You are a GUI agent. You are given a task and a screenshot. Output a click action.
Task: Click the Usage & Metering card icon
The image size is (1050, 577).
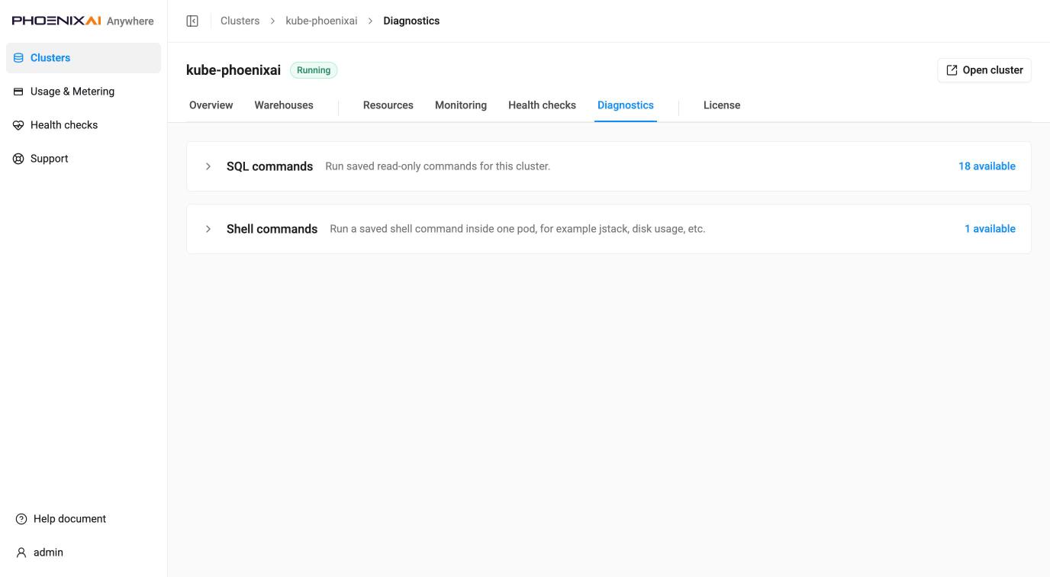click(18, 92)
